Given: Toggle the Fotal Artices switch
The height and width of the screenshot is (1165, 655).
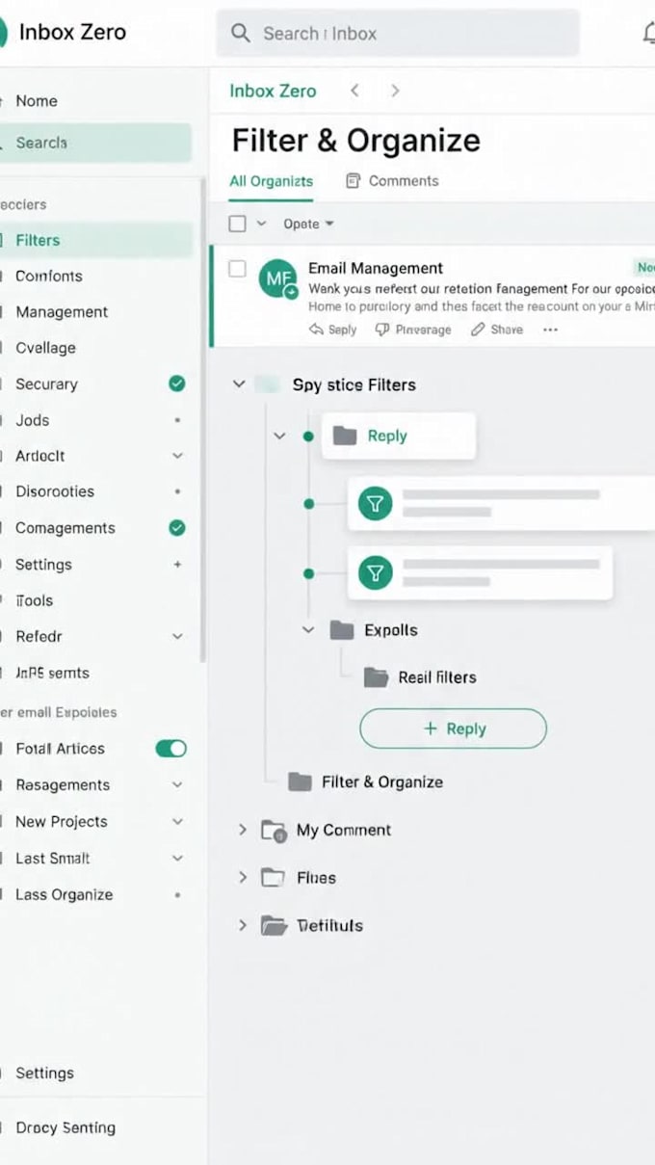Looking at the screenshot, I should click(x=171, y=749).
